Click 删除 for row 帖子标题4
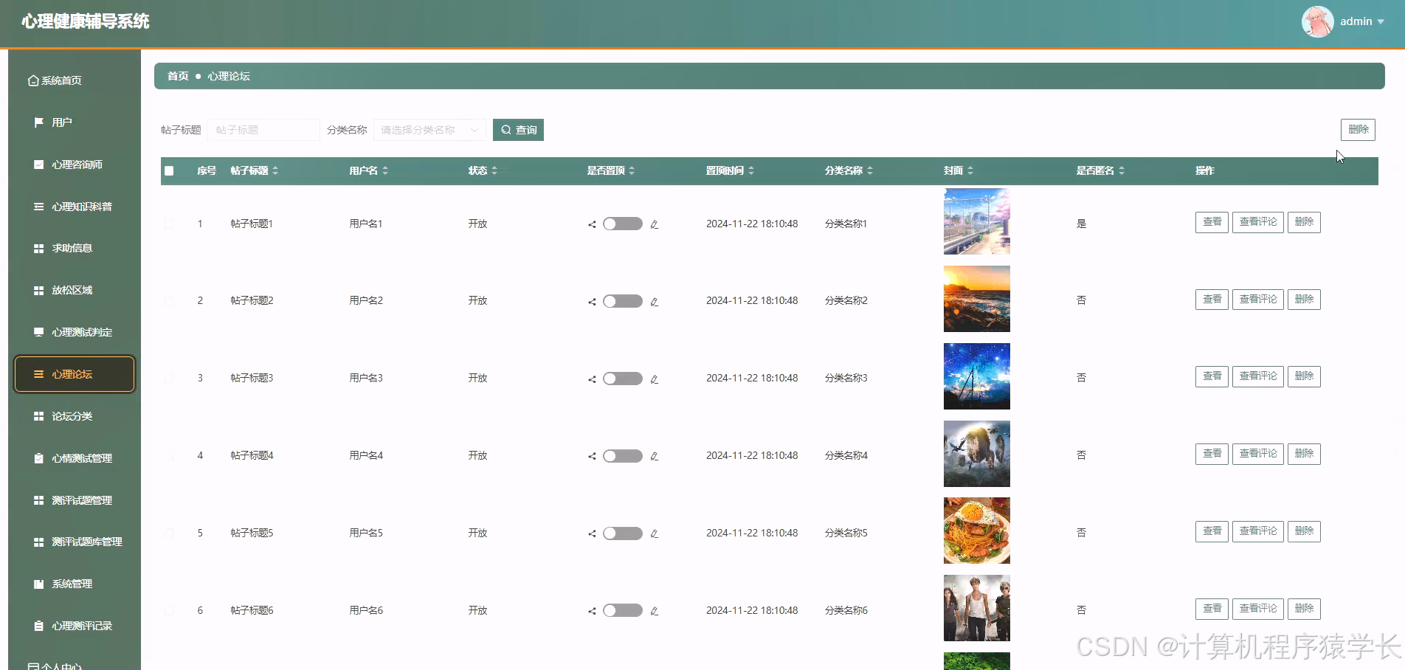Image resolution: width=1405 pixels, height=670 pixels. point(1304,454)
